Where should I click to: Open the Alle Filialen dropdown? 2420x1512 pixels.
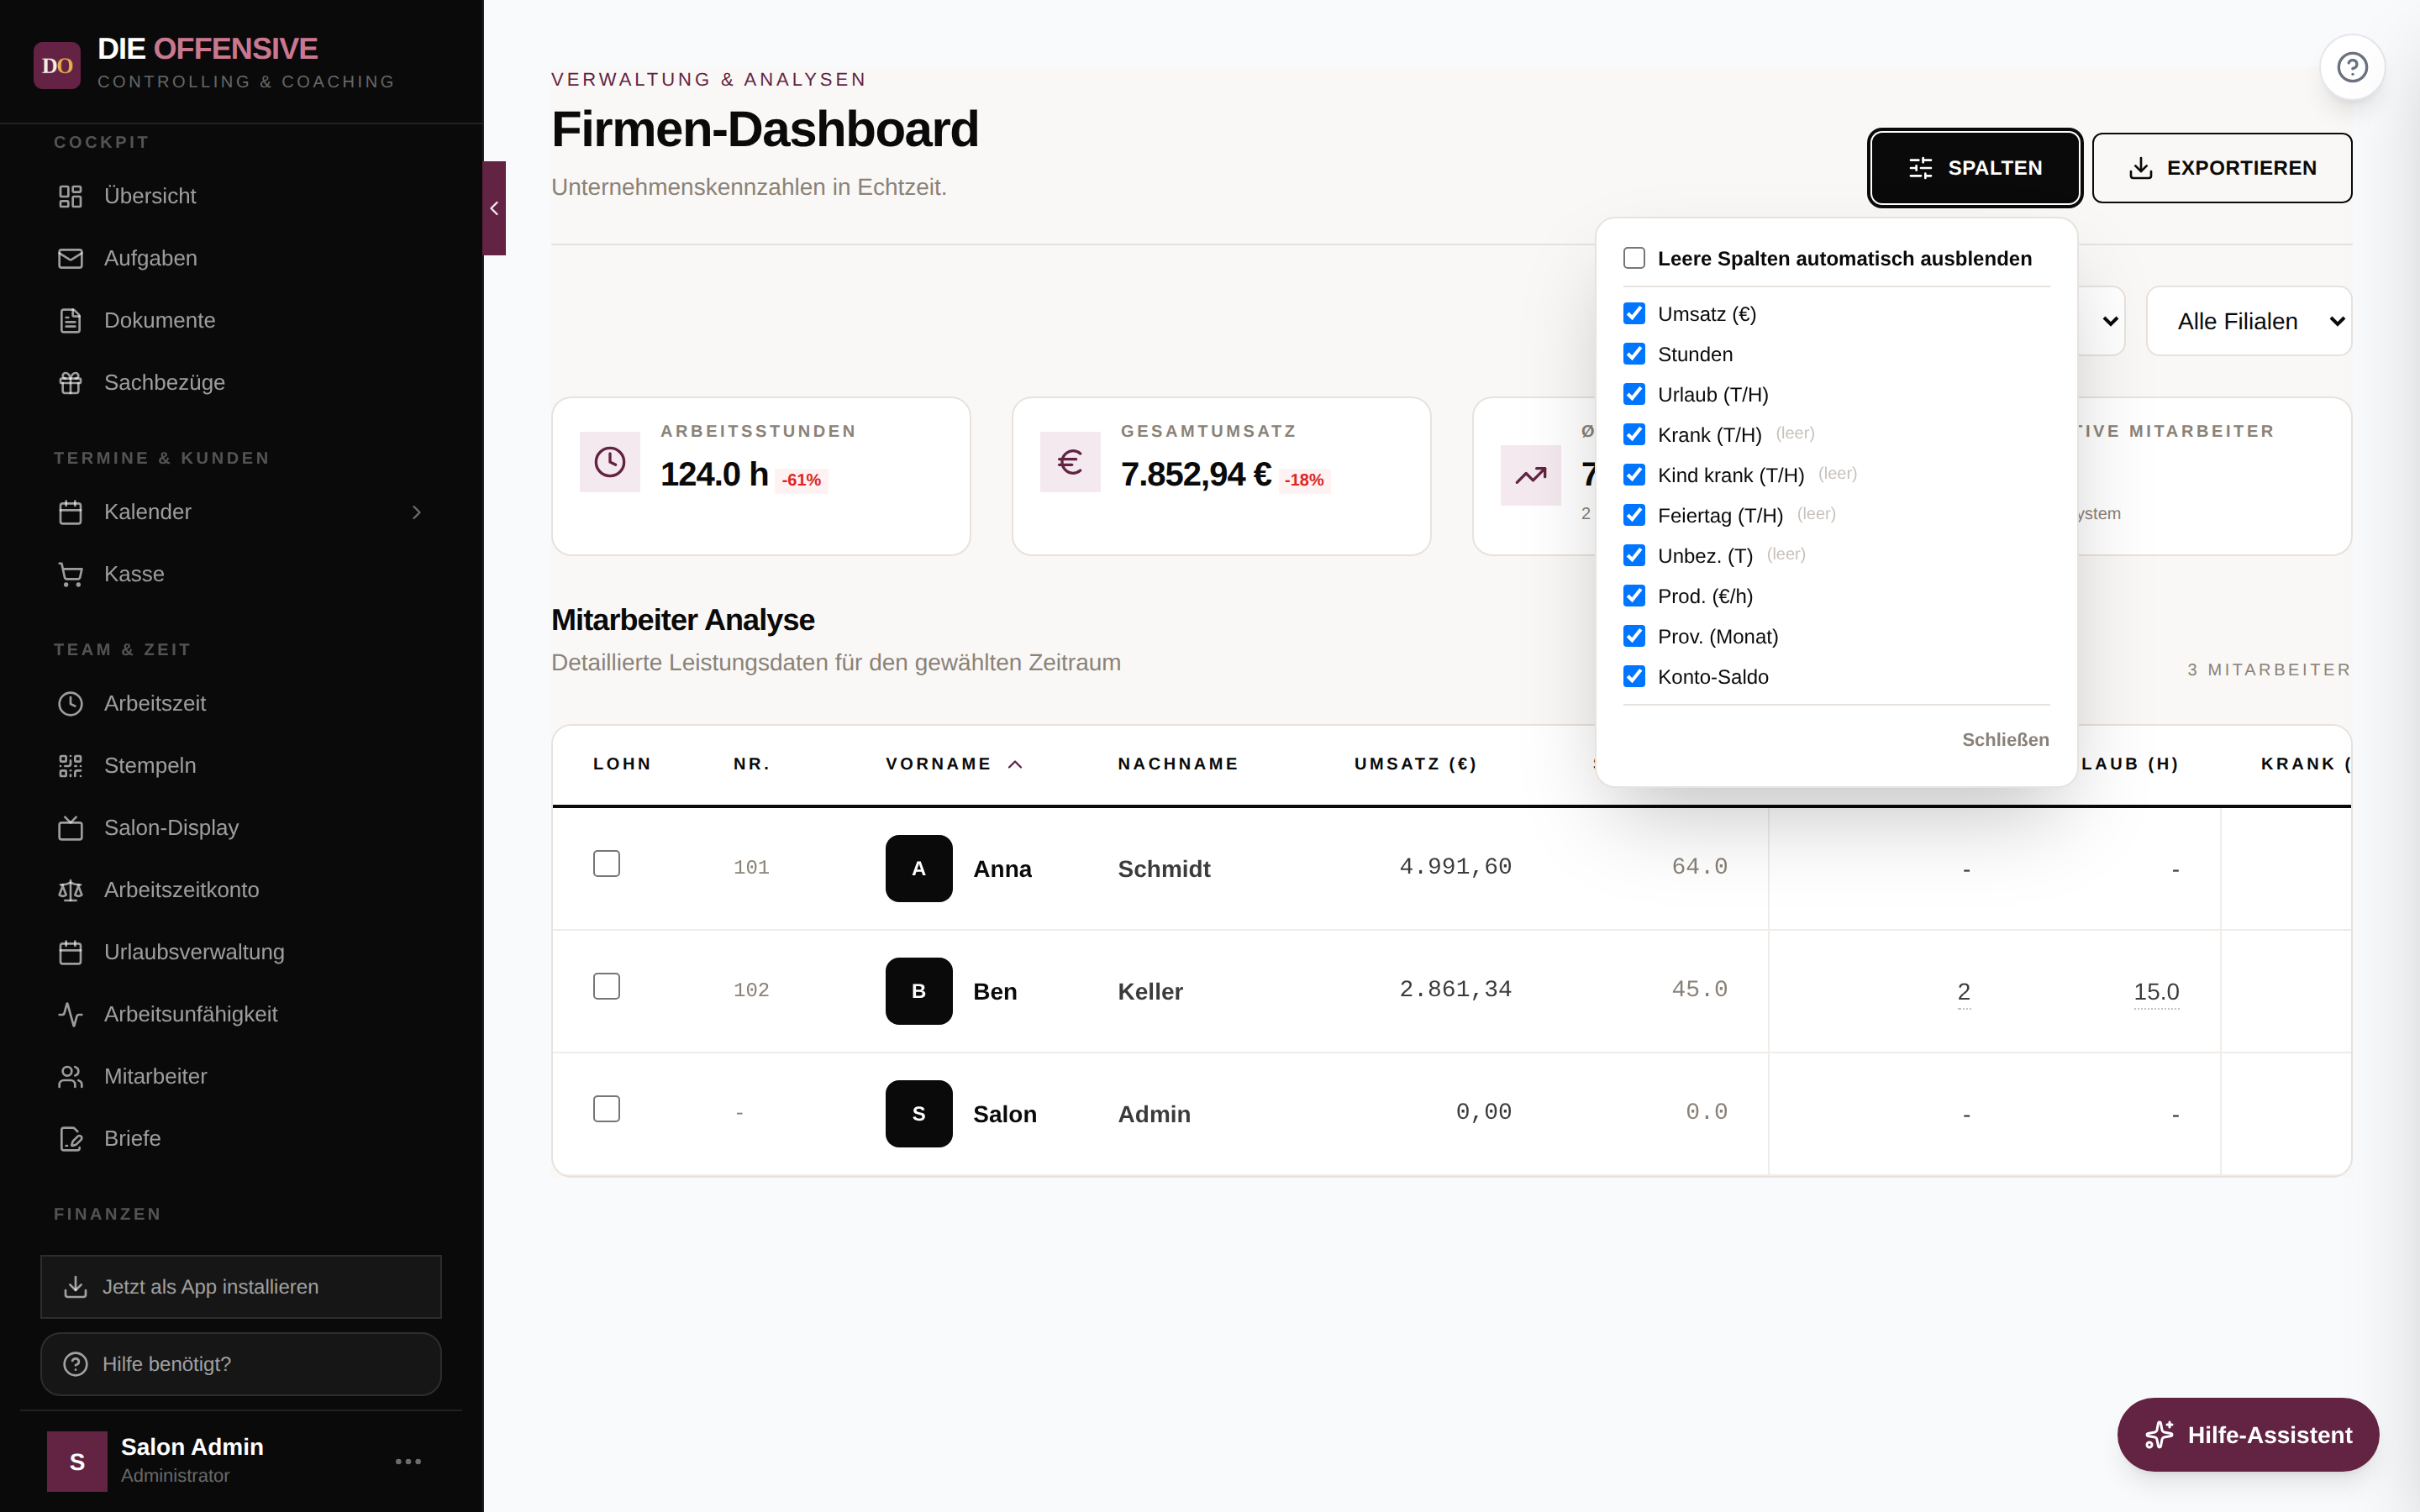click(x=2249, y=321)
